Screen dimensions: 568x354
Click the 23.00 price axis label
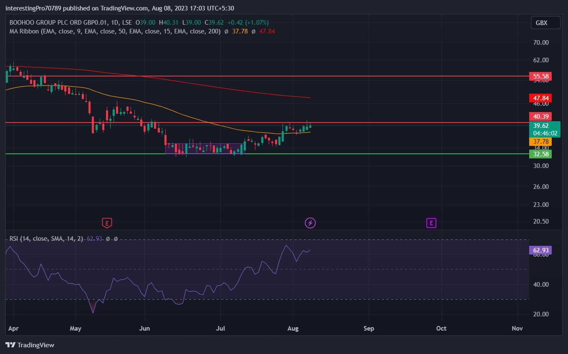(540, 205)
